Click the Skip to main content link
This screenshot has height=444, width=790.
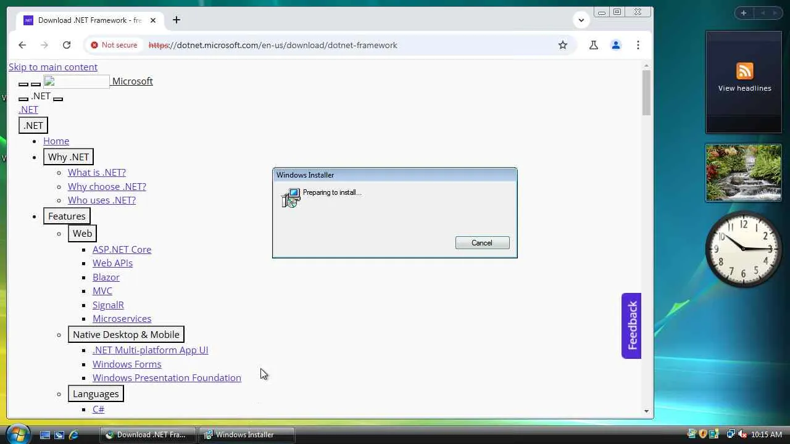point(53,67)
